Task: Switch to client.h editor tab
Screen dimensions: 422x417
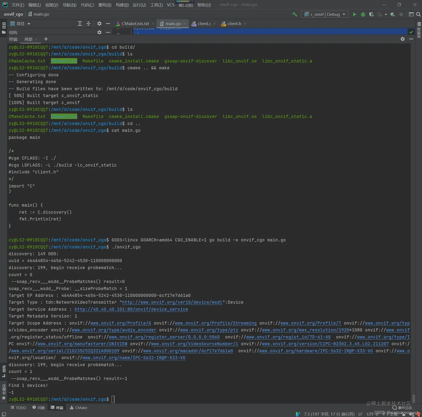Action: pos(234,24)
